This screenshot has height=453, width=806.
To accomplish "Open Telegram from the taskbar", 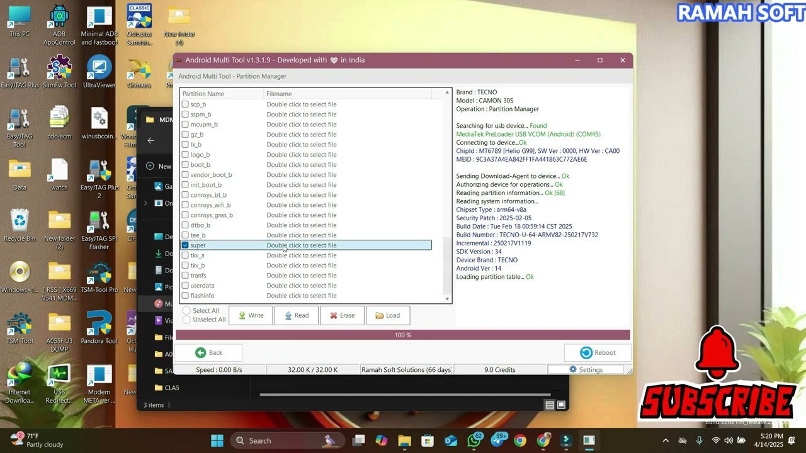I will (497, 440).
